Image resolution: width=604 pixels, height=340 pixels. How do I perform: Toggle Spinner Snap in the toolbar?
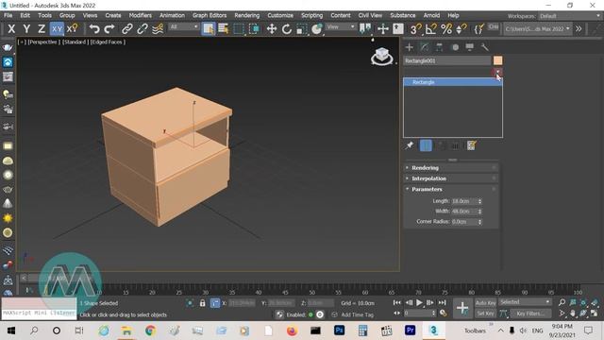461,29
